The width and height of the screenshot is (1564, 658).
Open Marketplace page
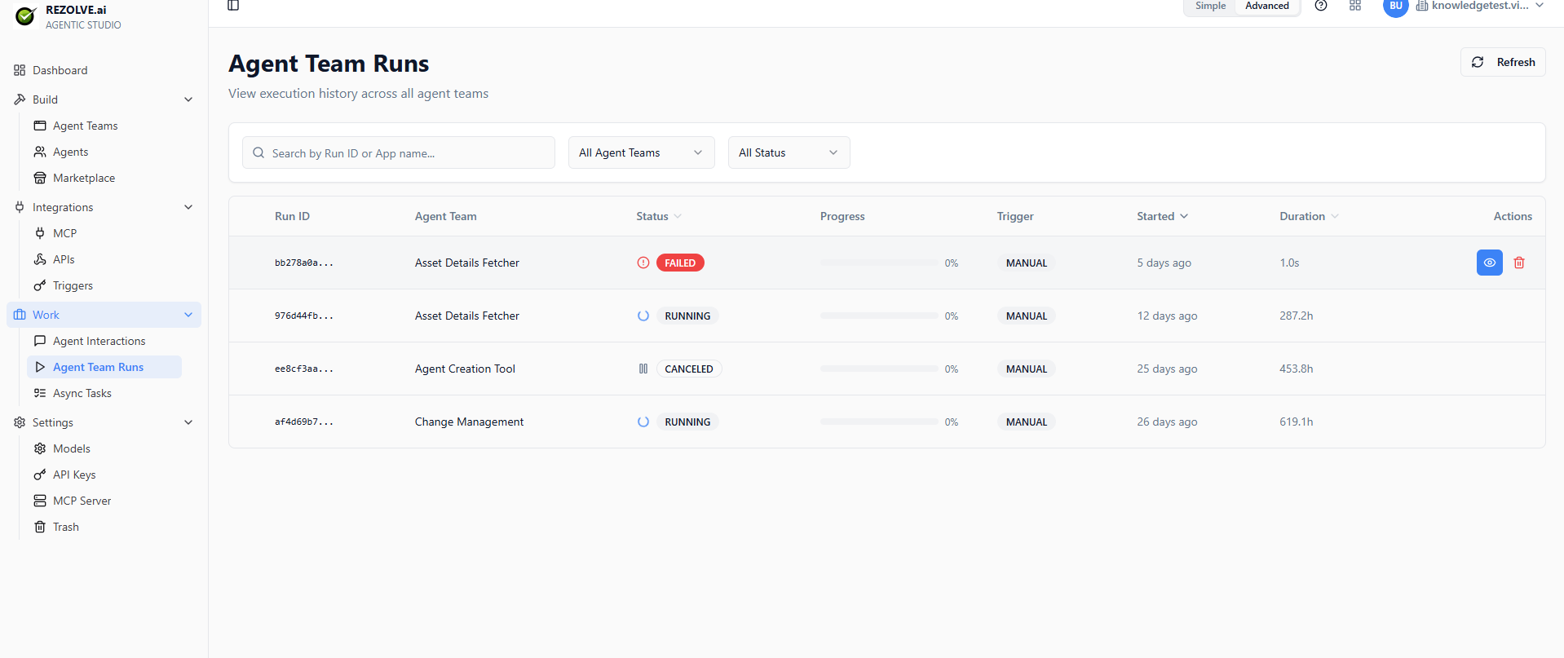tap(84, 178)
